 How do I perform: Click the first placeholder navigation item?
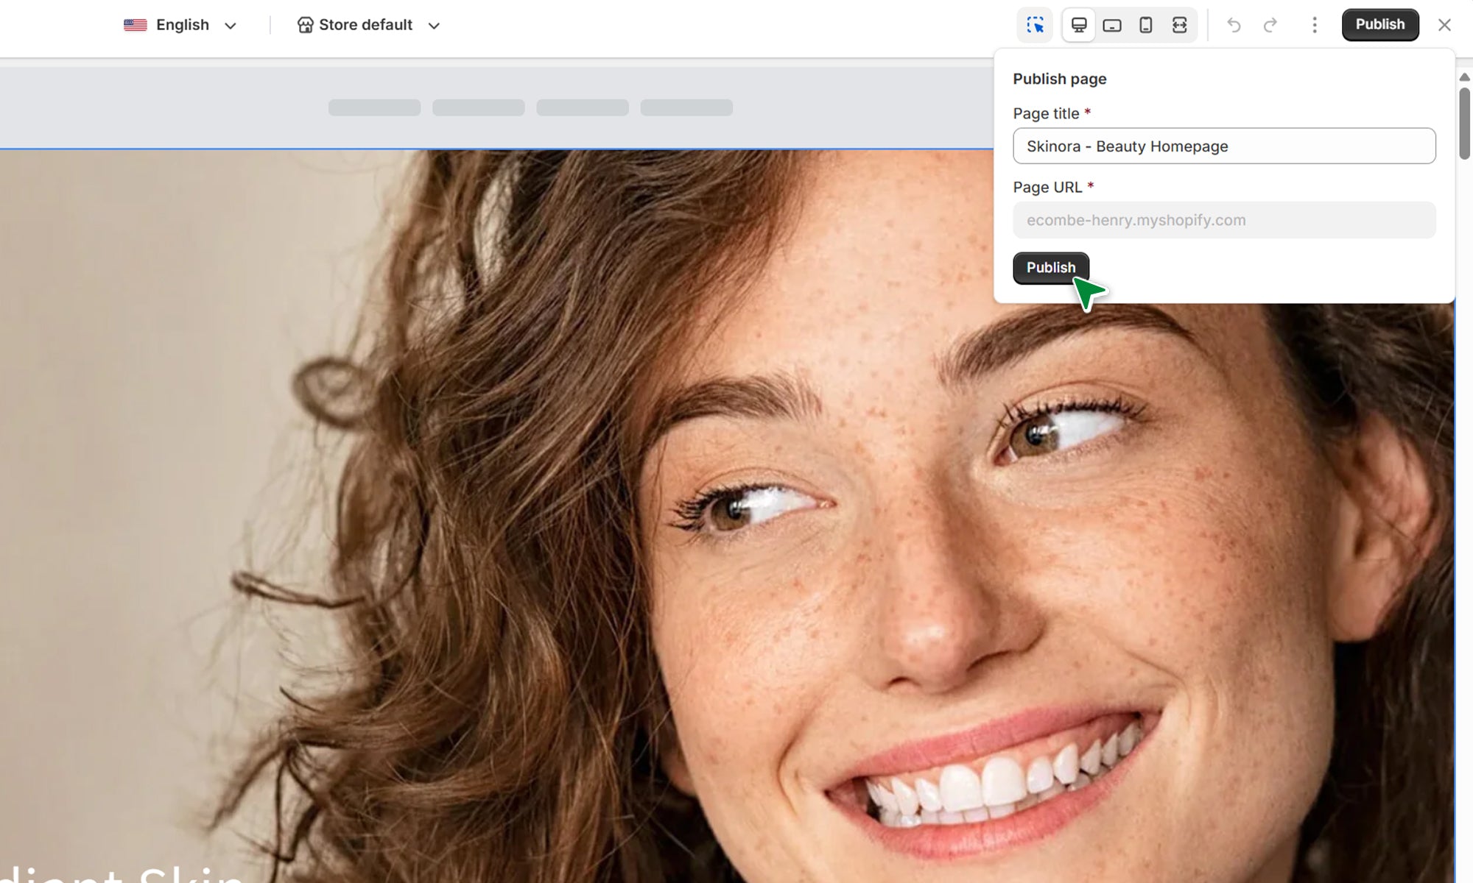[374, 107]
